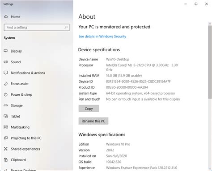Click the Shared experiences icon

[x=6, y=149]
